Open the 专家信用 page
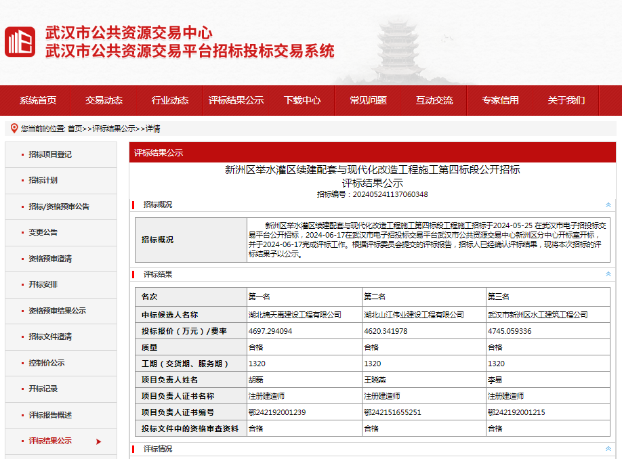622x459 pixels. pyautogui.click(x=499, y=100)
